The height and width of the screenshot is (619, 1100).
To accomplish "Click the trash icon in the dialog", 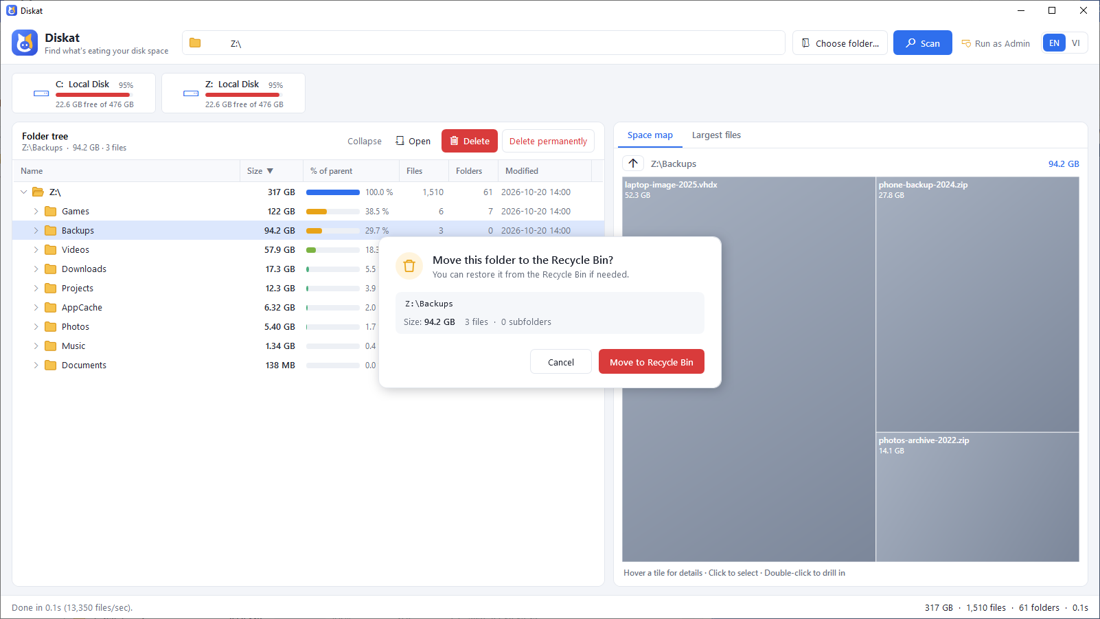I will click(x=409, y=266).
